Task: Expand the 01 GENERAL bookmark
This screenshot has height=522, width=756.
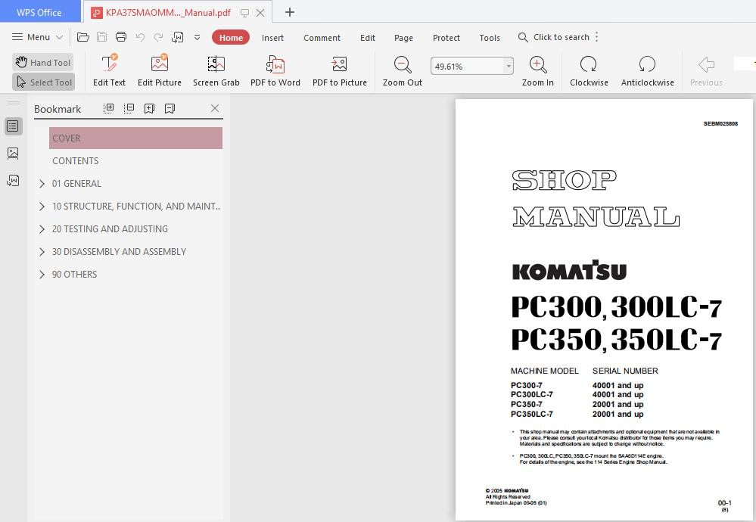Action: point(42,184)
